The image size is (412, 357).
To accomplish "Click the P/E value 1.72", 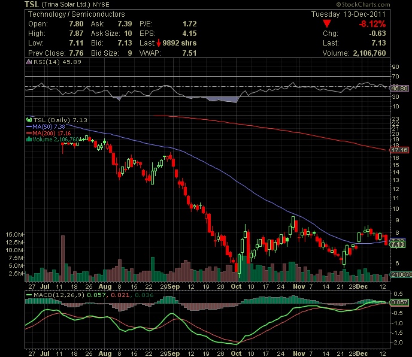I will point(189,24).
